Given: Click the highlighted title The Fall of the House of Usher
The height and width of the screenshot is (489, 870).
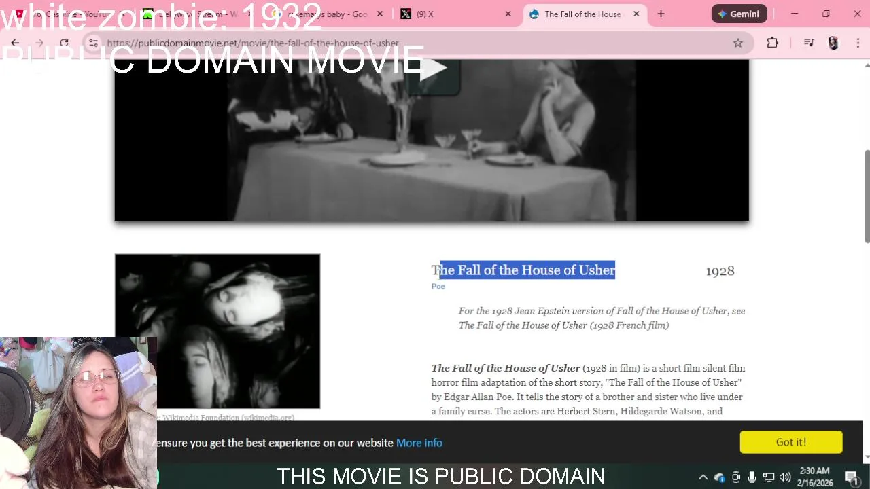Looking at the screenshot, I should [x=523, y=270].
